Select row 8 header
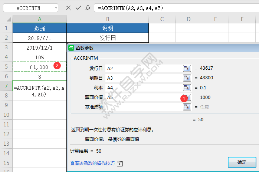Screen dimensions: 259x172 [6, 96]
